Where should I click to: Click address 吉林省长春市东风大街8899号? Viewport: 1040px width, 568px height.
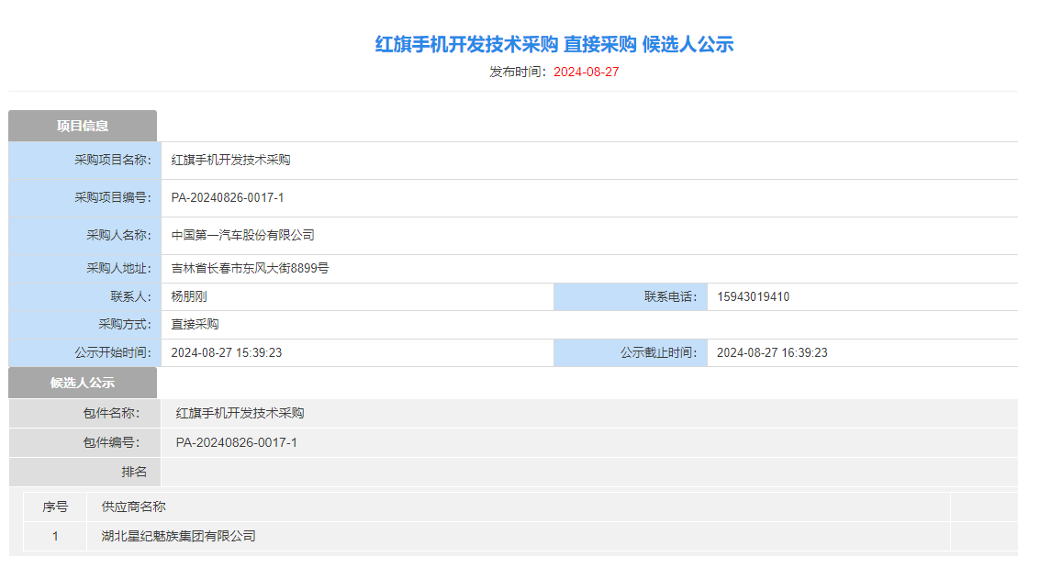click(x=250, y=269)
